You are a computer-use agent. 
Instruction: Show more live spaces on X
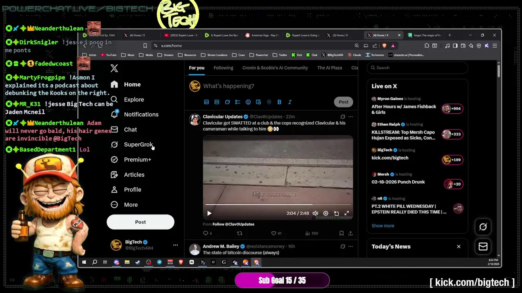tap(383, 225)
